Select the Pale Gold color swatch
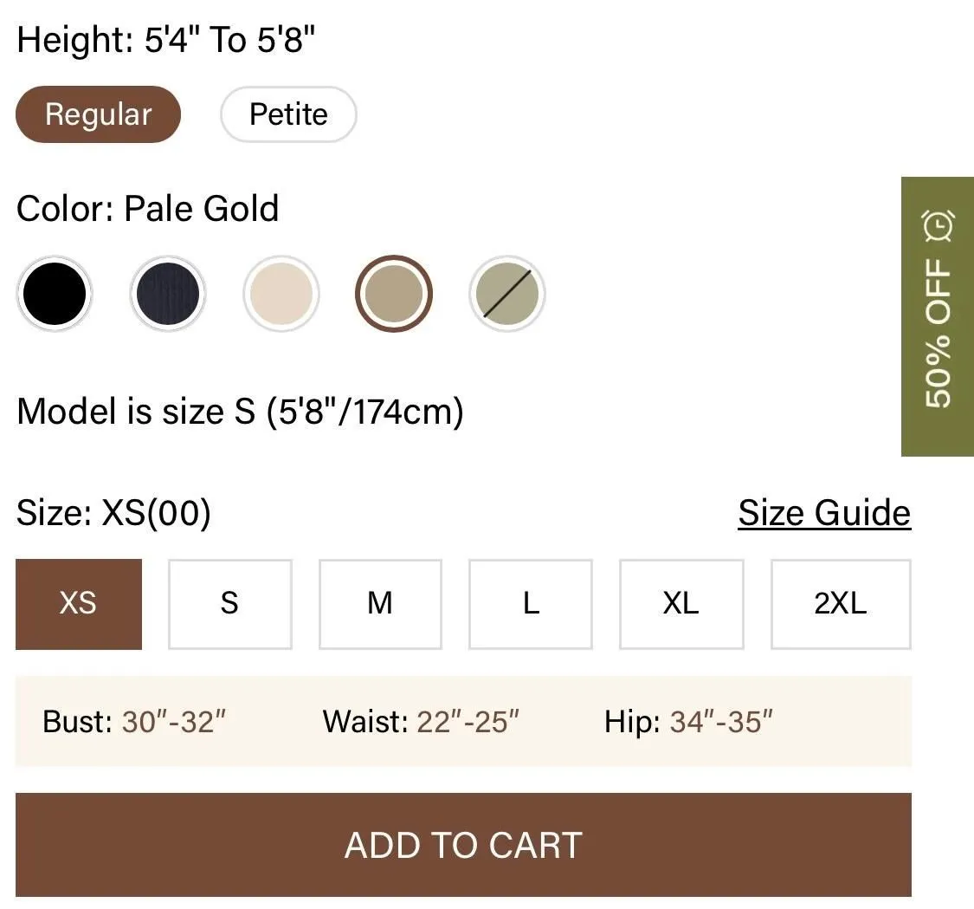 point(394,294)
